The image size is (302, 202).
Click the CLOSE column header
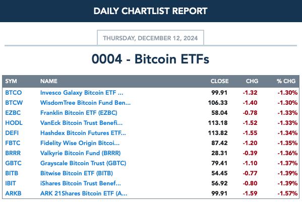pyautogui.click(x=219, y=81)
